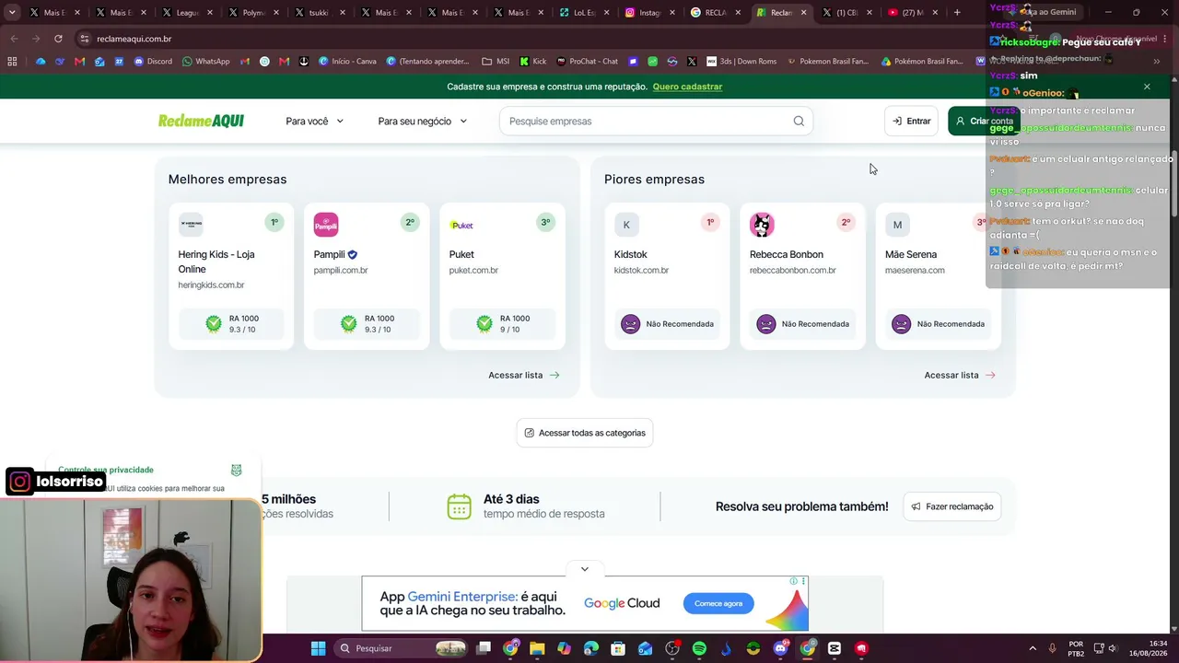Open CapCut from the taskbar
Viewport: 1179px width, 663px height.
(x=835, y=648)
